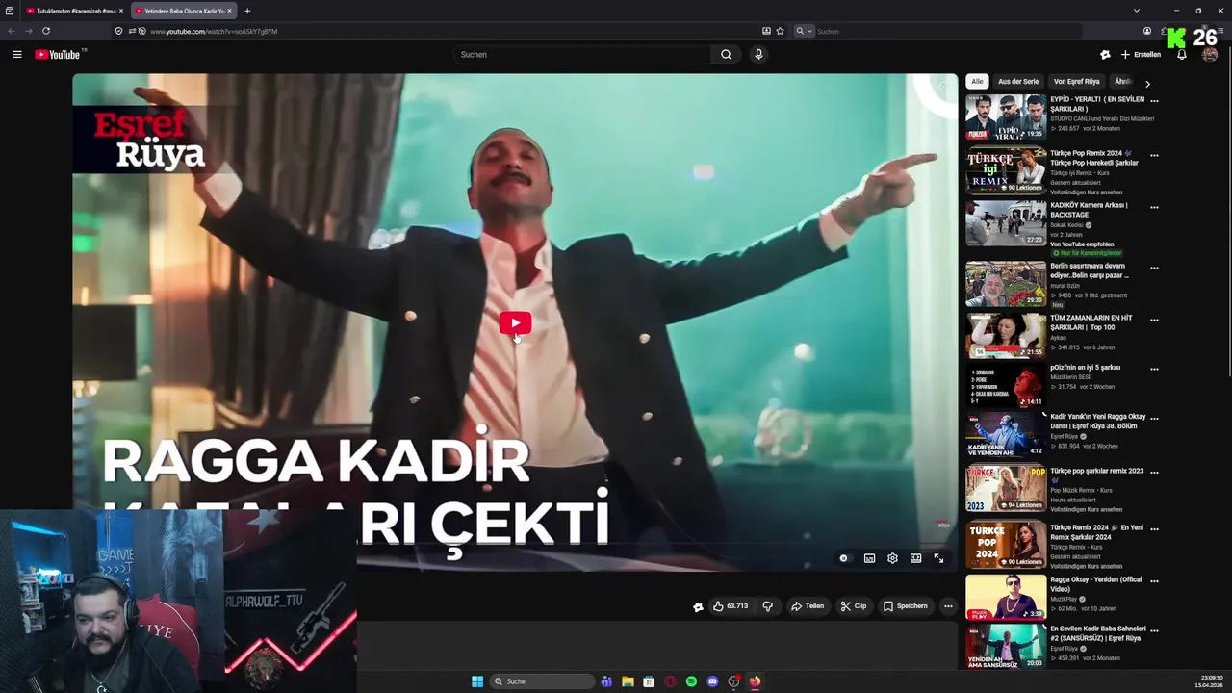This screenshot has width=1232, height=693.
Task: Save video with Speichern button
Action: point(906,606)
